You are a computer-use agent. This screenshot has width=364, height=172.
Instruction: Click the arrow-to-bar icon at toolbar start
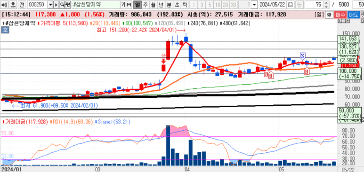click(x=5, y=4)
